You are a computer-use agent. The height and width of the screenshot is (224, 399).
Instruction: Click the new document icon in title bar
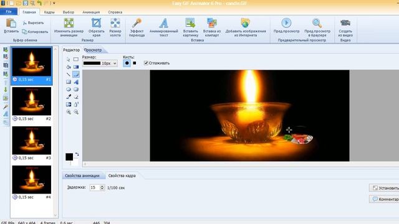click(x=12, y=3)
